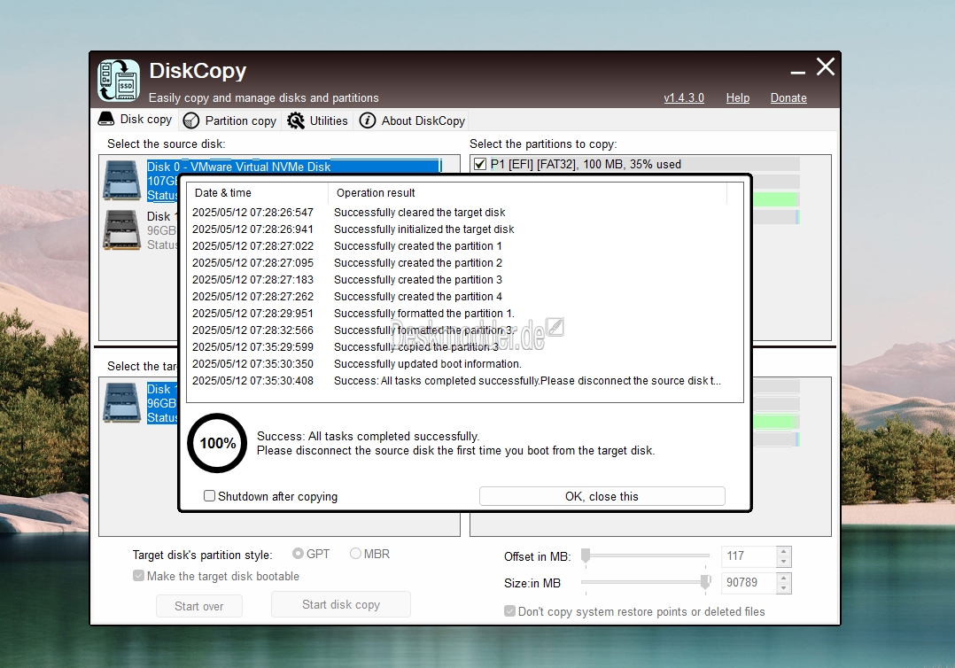Minimize the DiskCopy window

coord(798,71)
